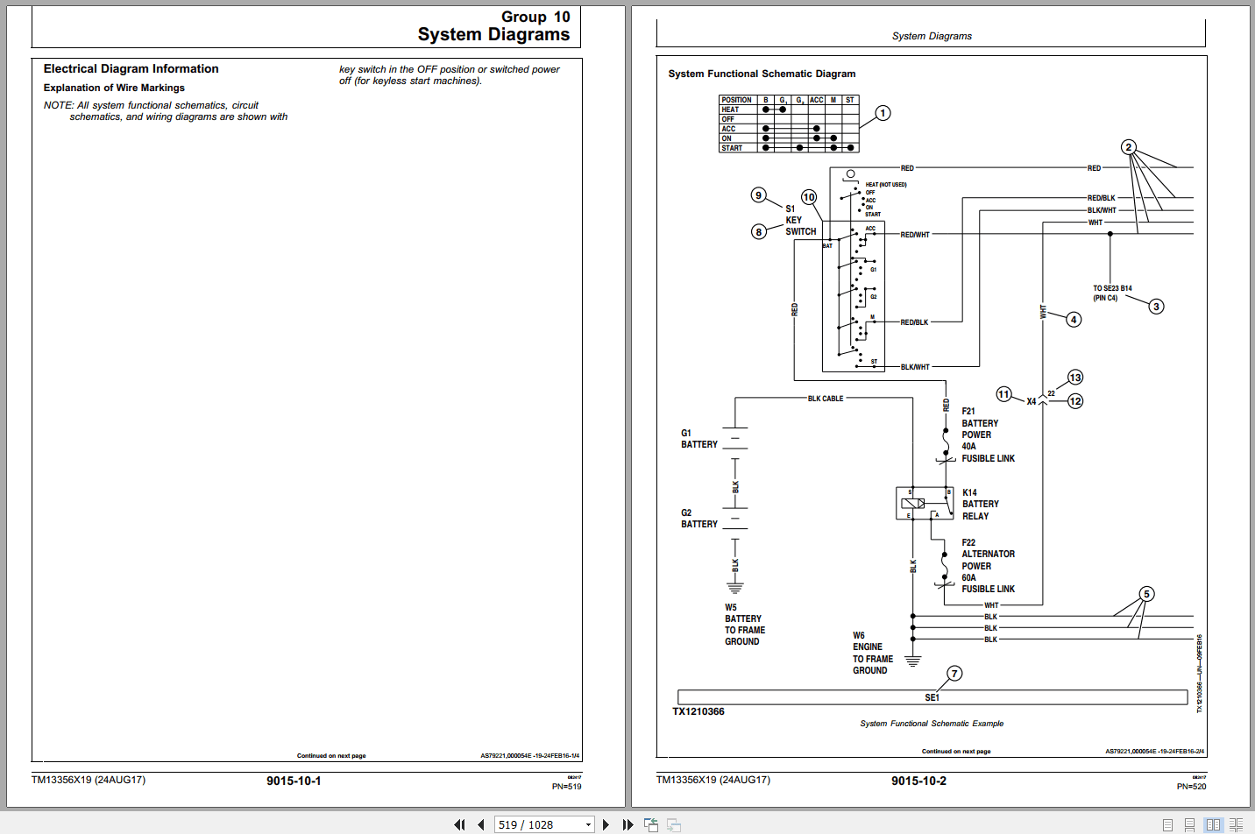The width and height of the screenshot is (1255, 834).
Task: Click callout number 13 near X4 connector
Action: 1075,378
